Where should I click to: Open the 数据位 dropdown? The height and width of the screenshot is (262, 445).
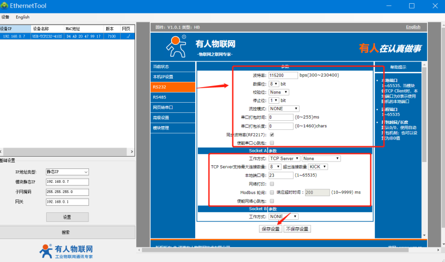pos(273,84)
